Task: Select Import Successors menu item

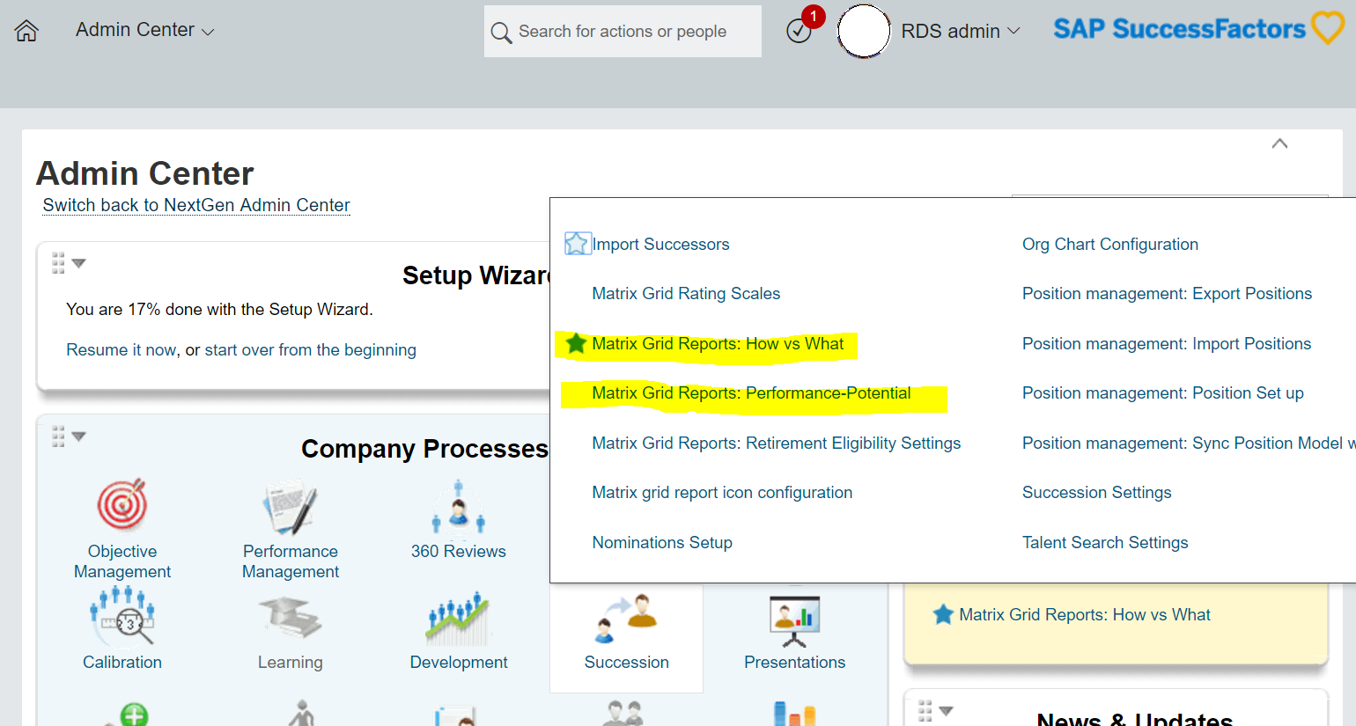Action: (660, 245)
